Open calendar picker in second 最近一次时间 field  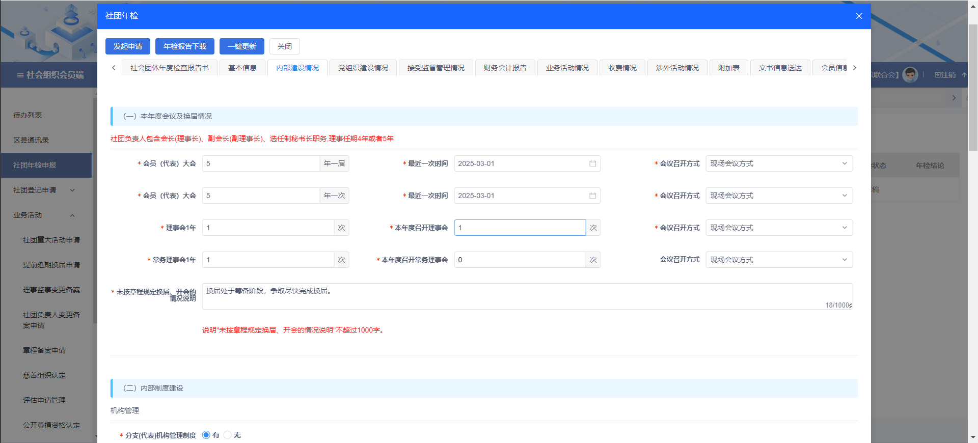(592, 196)
